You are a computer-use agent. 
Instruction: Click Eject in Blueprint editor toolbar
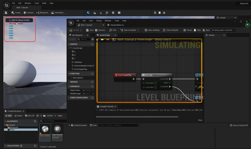click(206, 30)
